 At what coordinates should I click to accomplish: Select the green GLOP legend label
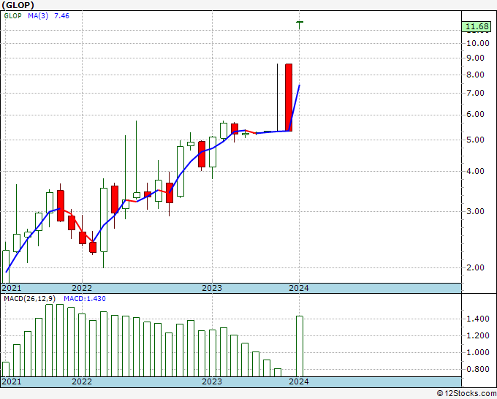pyautogui.click(x=13, y=16)
